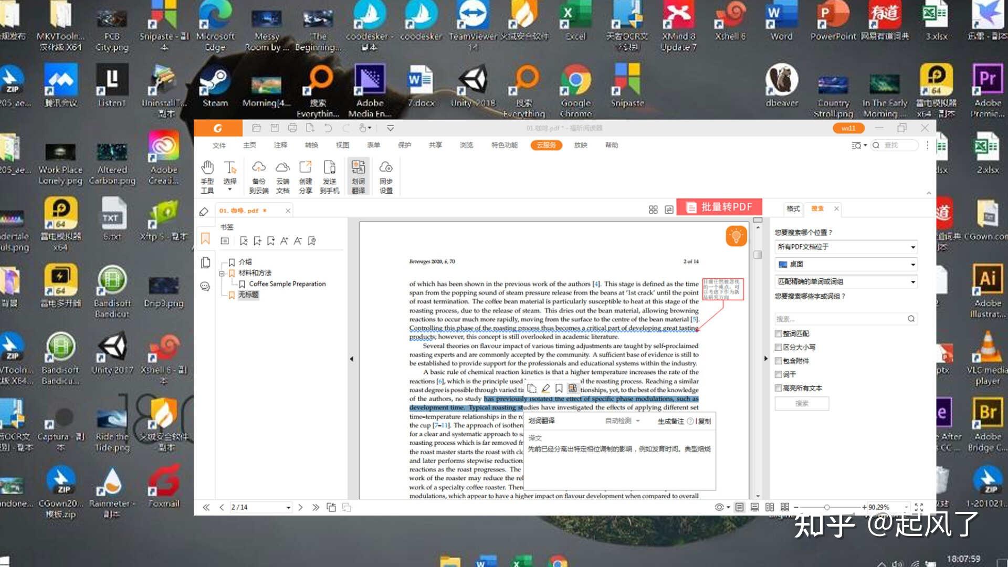
Task: Open a file with the quick-access Open icon
Action: pyautogui.click(x=256, y=128)
